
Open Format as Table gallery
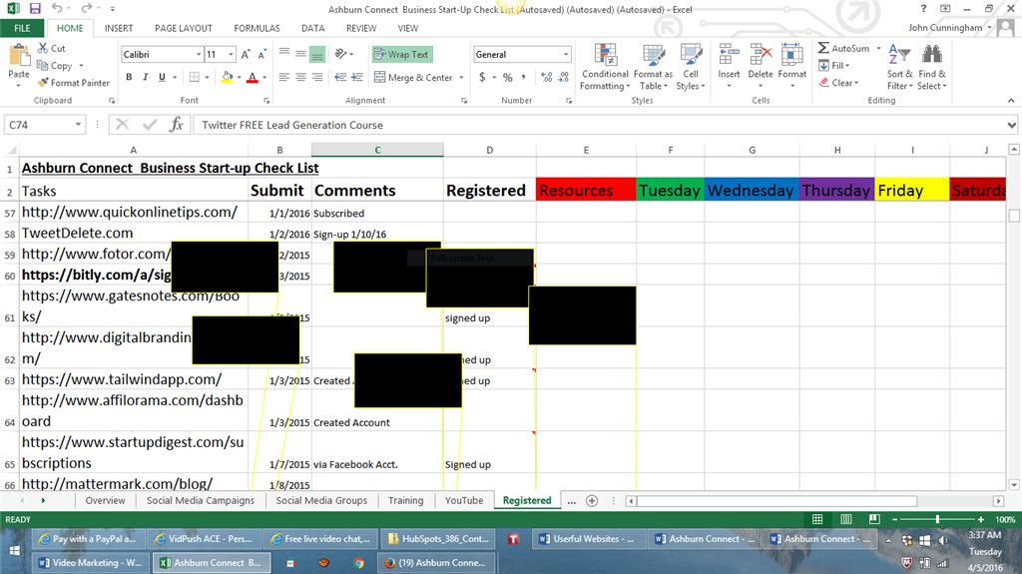click(653, 67)
